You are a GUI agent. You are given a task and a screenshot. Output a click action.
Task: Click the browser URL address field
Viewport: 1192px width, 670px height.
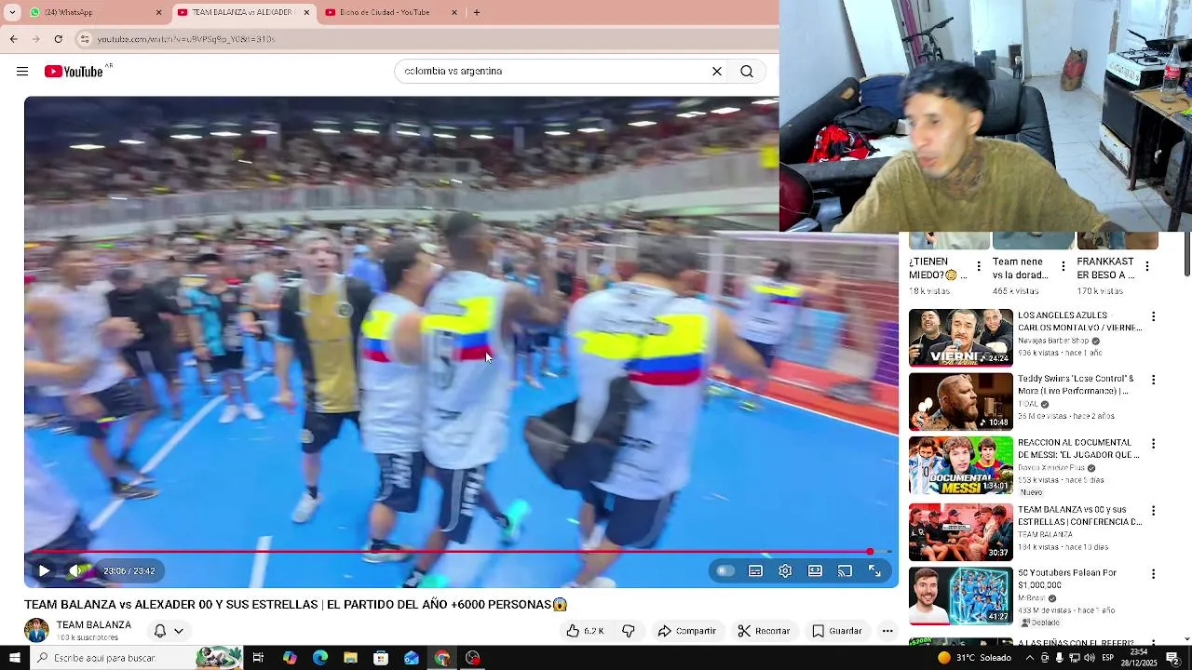(x=428, y=39)
